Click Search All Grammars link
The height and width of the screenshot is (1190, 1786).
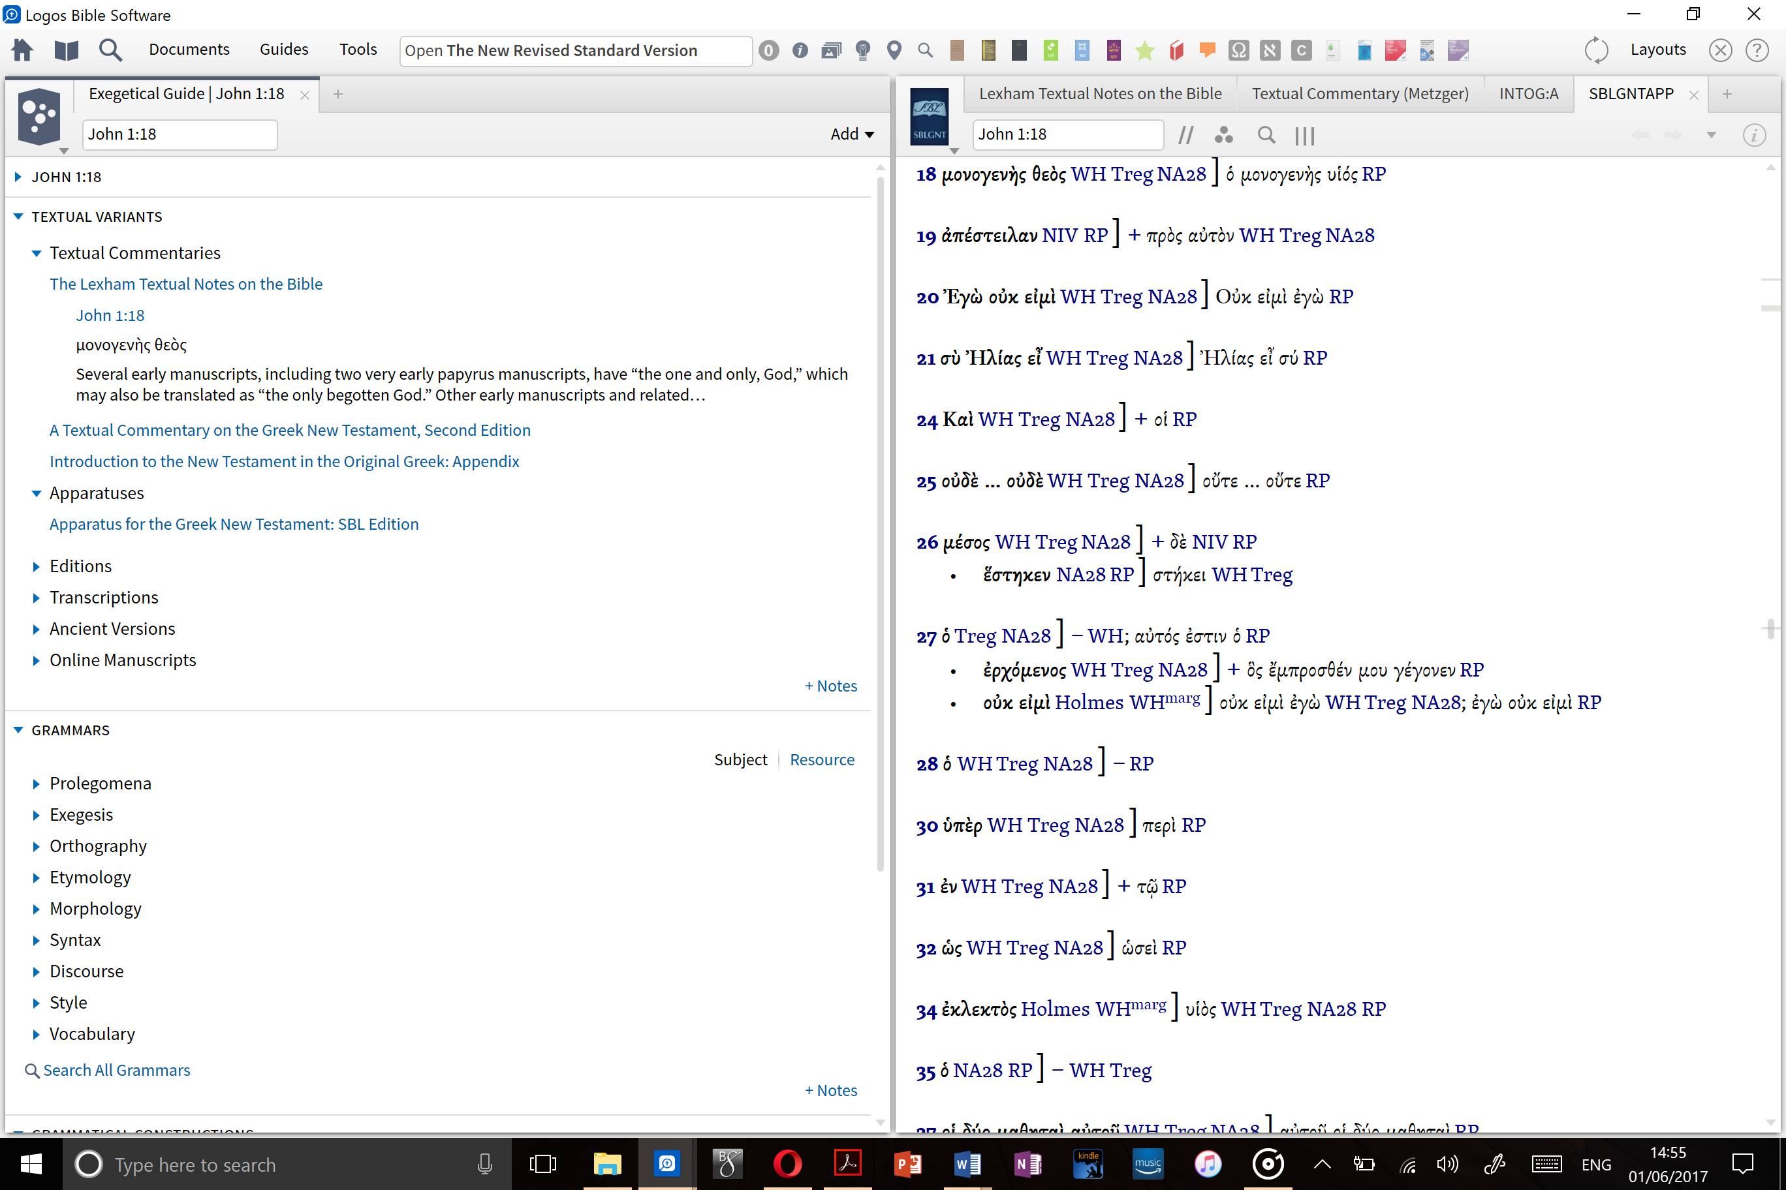click(116, 1070)
